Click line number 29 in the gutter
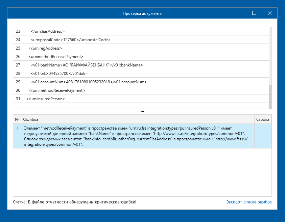Screen dimensions: 285x222 18,82
